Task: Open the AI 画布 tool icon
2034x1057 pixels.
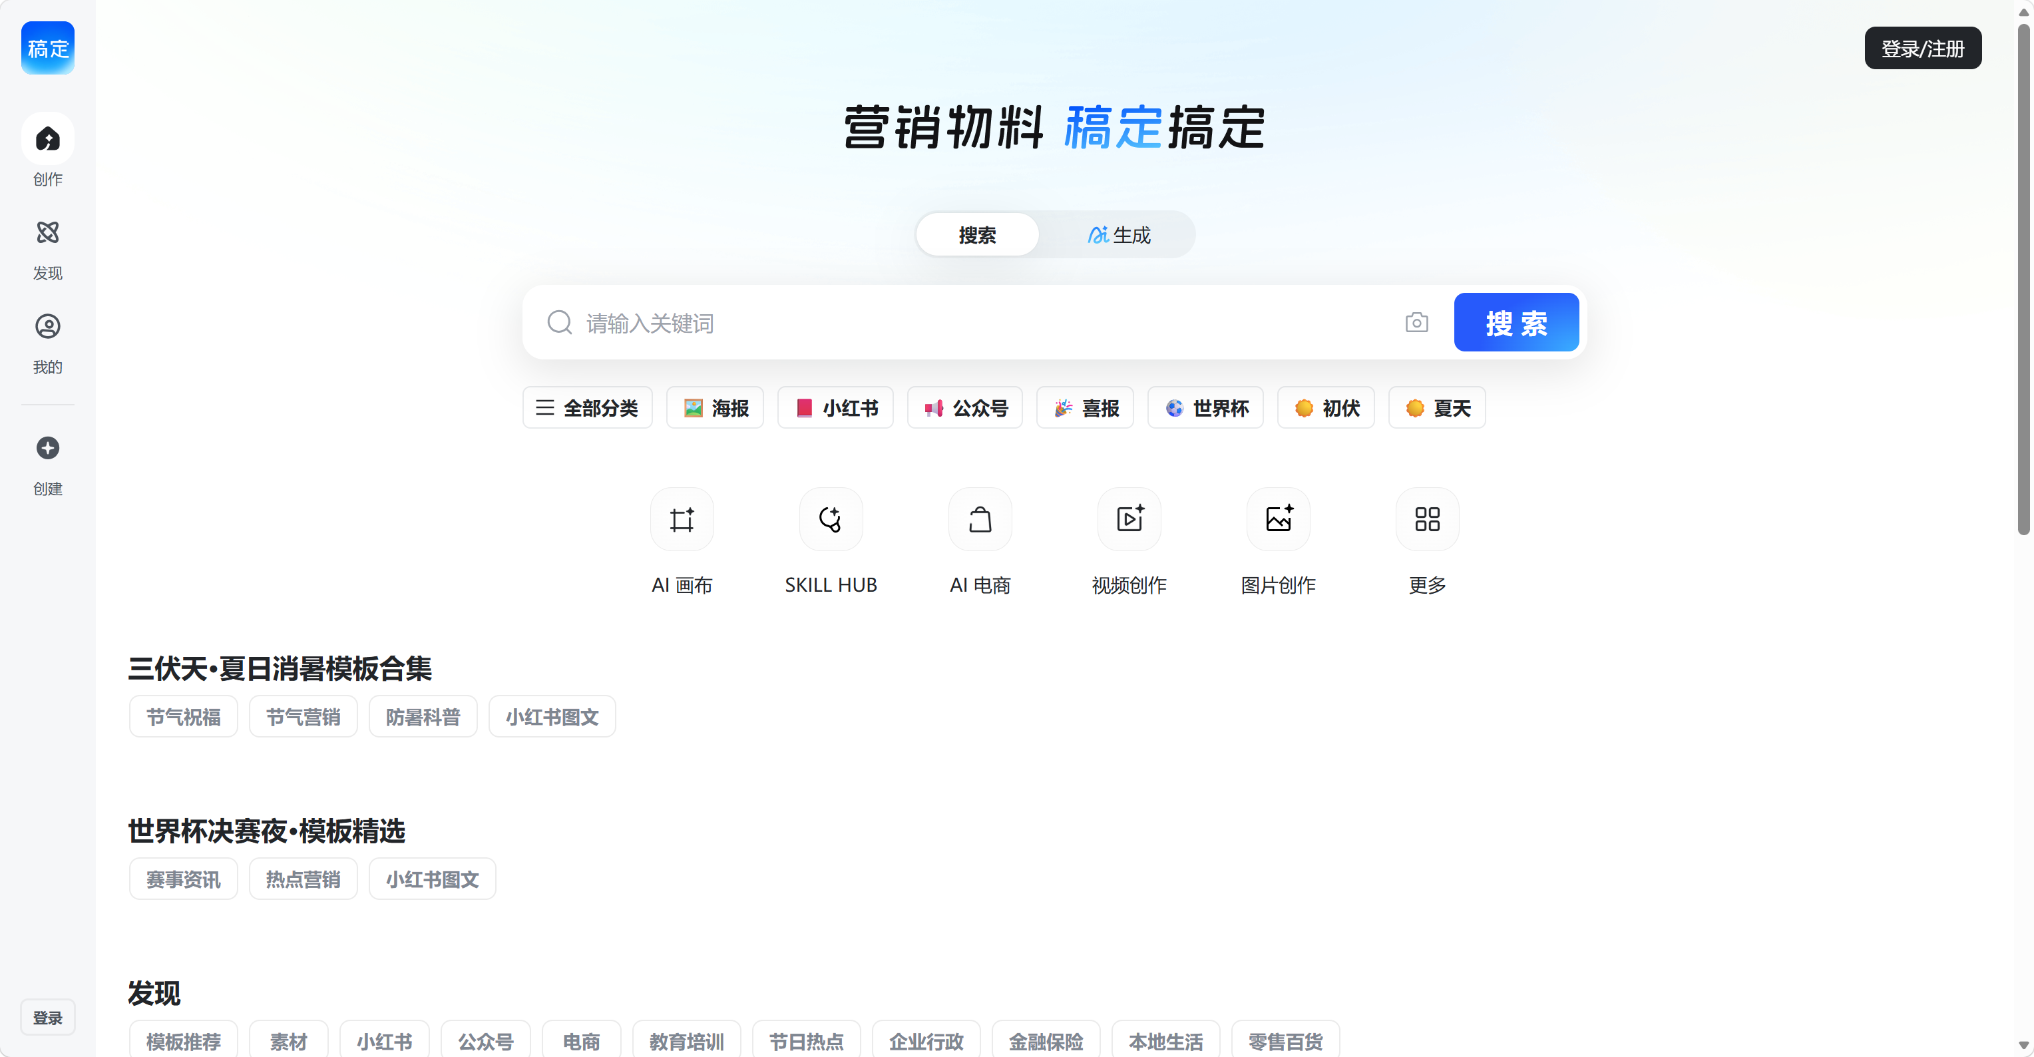Action: pyautogui.click(x=682, y=519)
